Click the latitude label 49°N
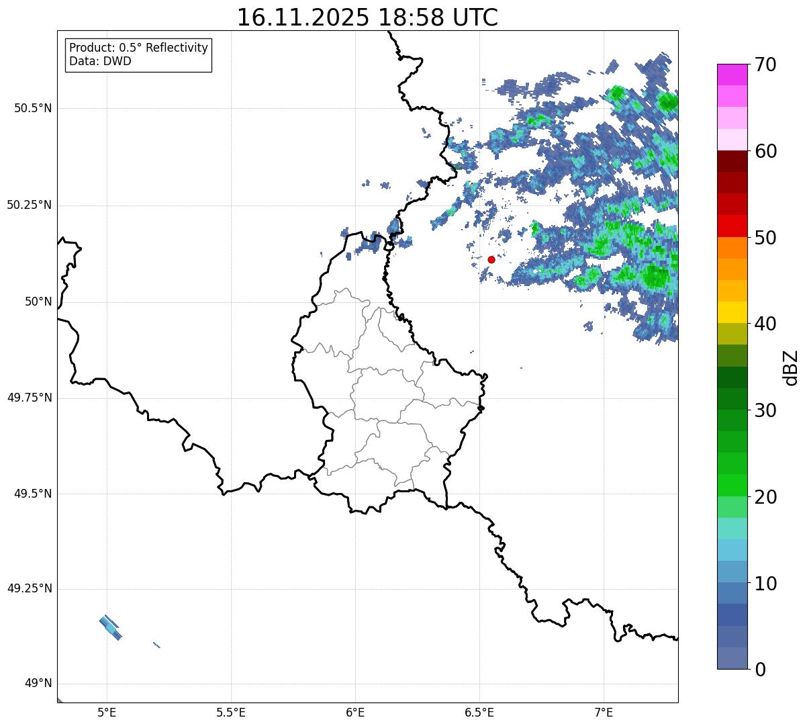Viewport: 807px width, 726px height. [x=38, y=684]
